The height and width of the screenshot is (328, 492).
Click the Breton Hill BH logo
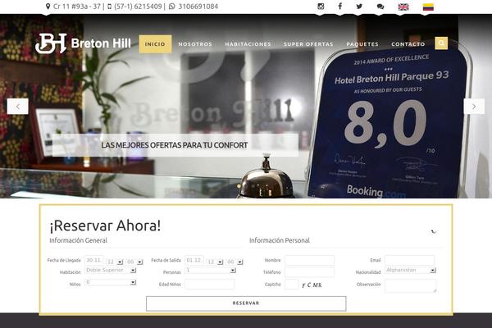click(x=83, y=43)
